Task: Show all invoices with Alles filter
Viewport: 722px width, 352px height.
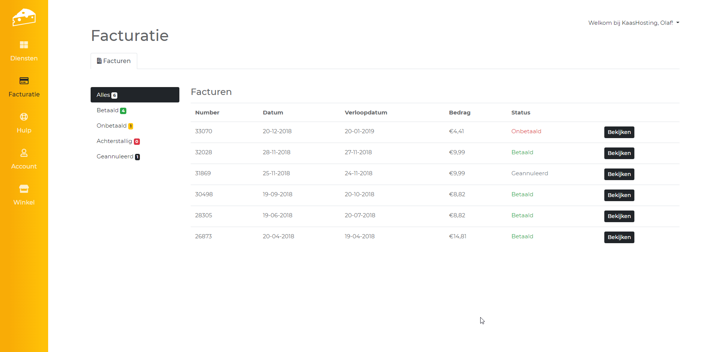Action: tap(135, 95)
